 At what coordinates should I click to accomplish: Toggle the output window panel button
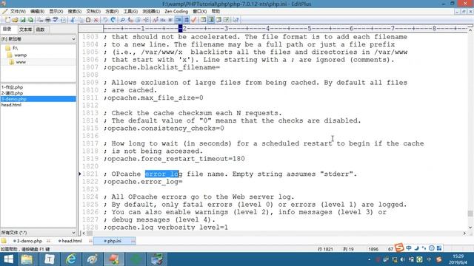point(218,20)
